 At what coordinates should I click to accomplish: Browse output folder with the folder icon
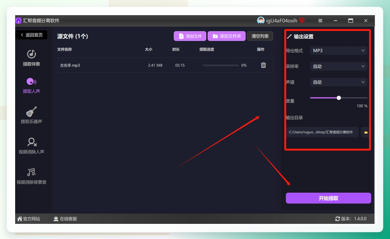coord(365,132)
